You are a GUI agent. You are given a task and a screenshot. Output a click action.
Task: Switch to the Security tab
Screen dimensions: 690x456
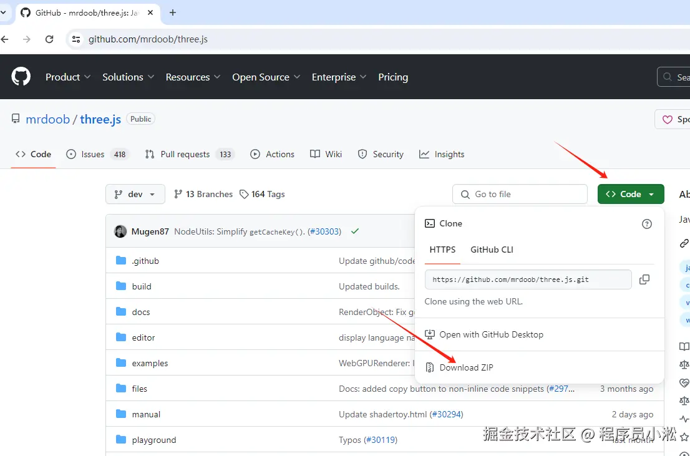pyautogui.click(x=381, y=154)
